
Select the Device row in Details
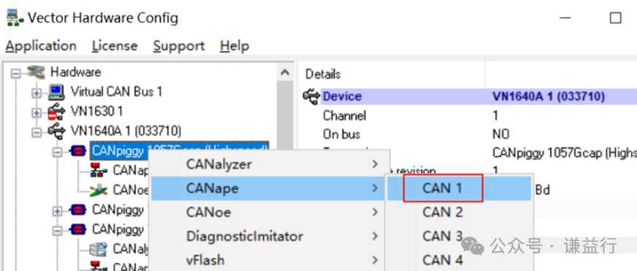tap(478, 96)
